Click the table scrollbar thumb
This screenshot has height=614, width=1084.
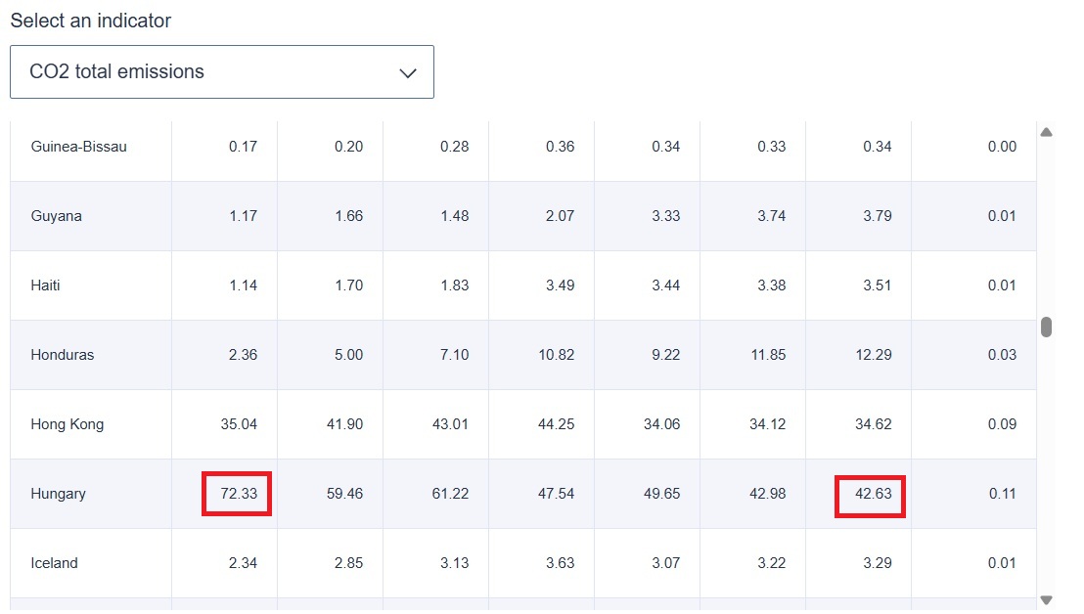[1046, 327]
